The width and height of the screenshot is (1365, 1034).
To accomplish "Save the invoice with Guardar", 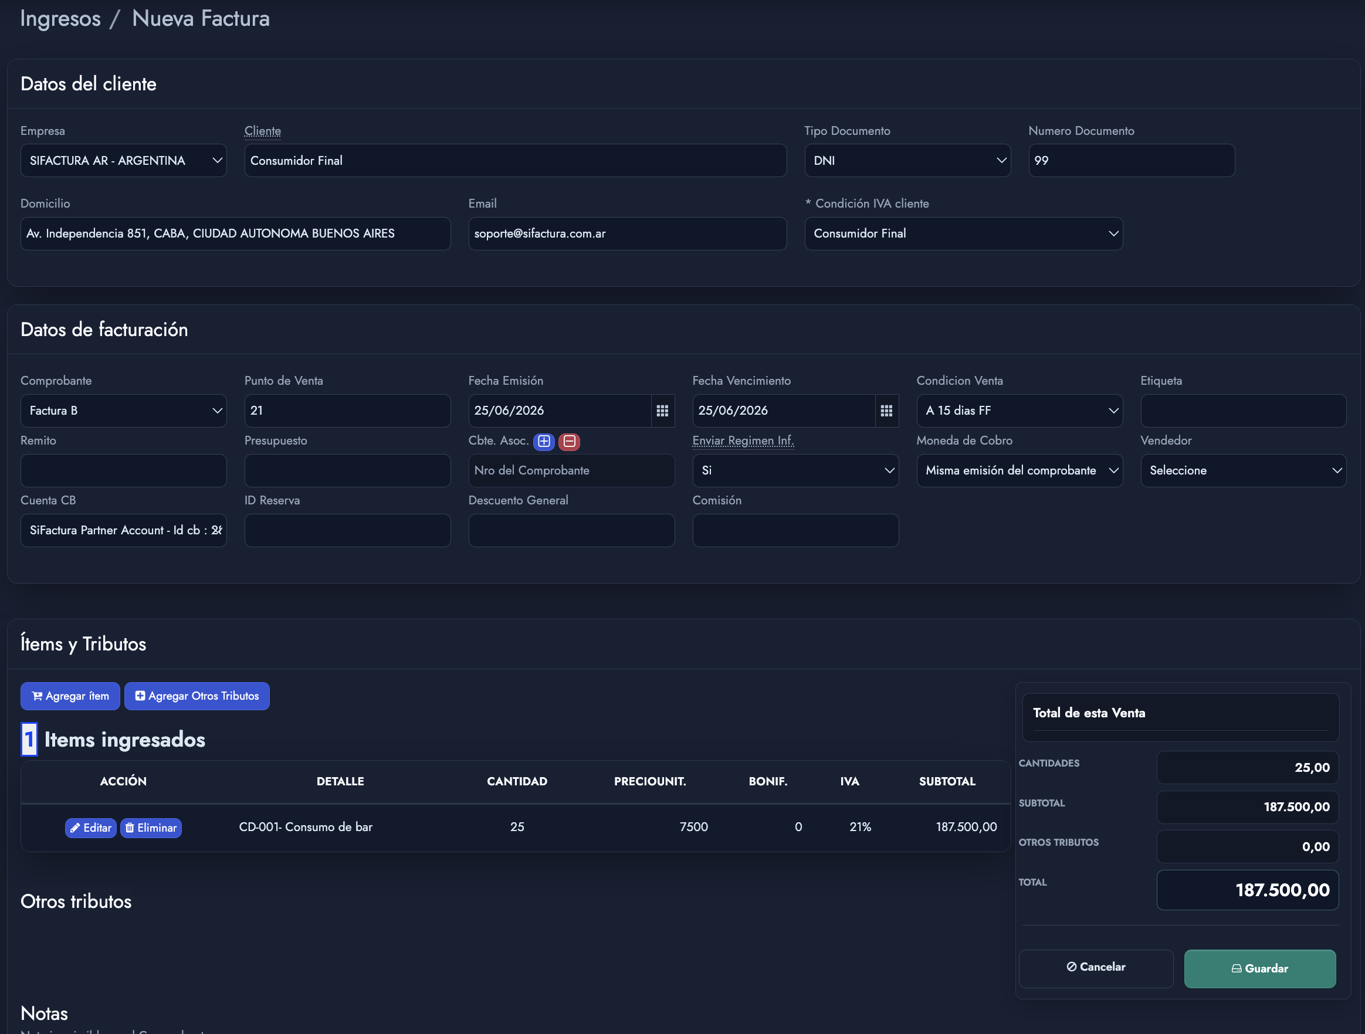I will pos(1259,968).
